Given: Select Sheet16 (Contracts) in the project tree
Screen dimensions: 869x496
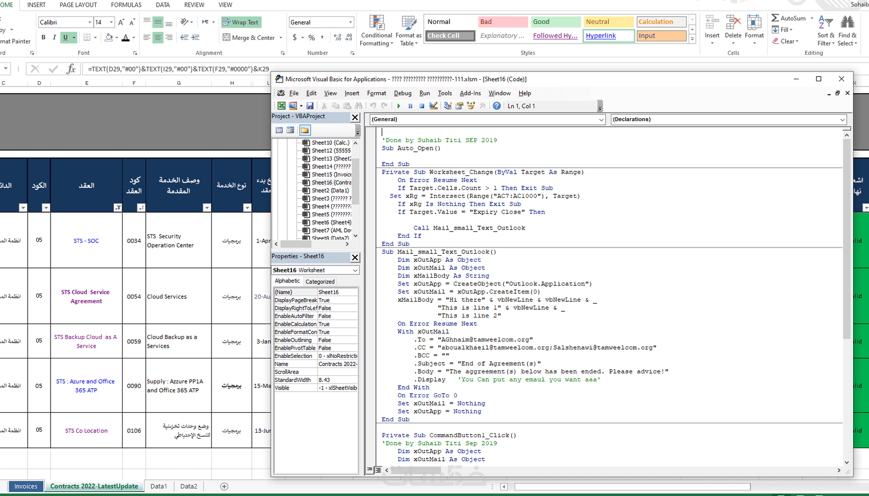Looking at the screenshot, I should click(331, 183).
